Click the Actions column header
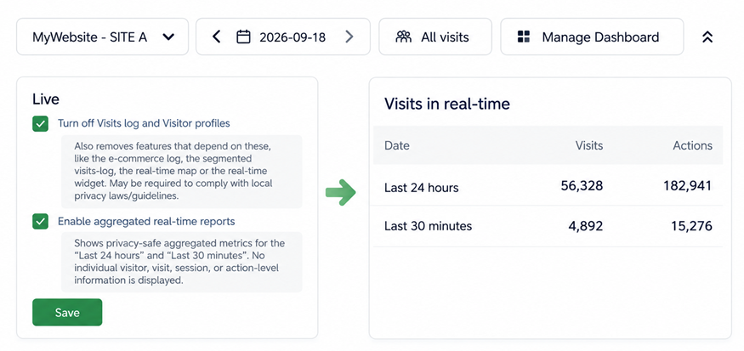744x351 pixels. click(x=692, y=145)
